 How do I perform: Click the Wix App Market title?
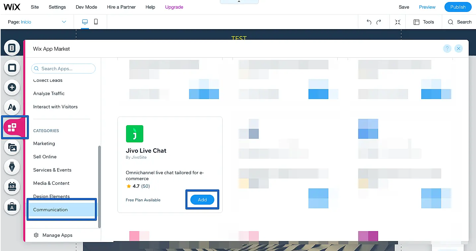pyautogui.click(x=51, y=49)
